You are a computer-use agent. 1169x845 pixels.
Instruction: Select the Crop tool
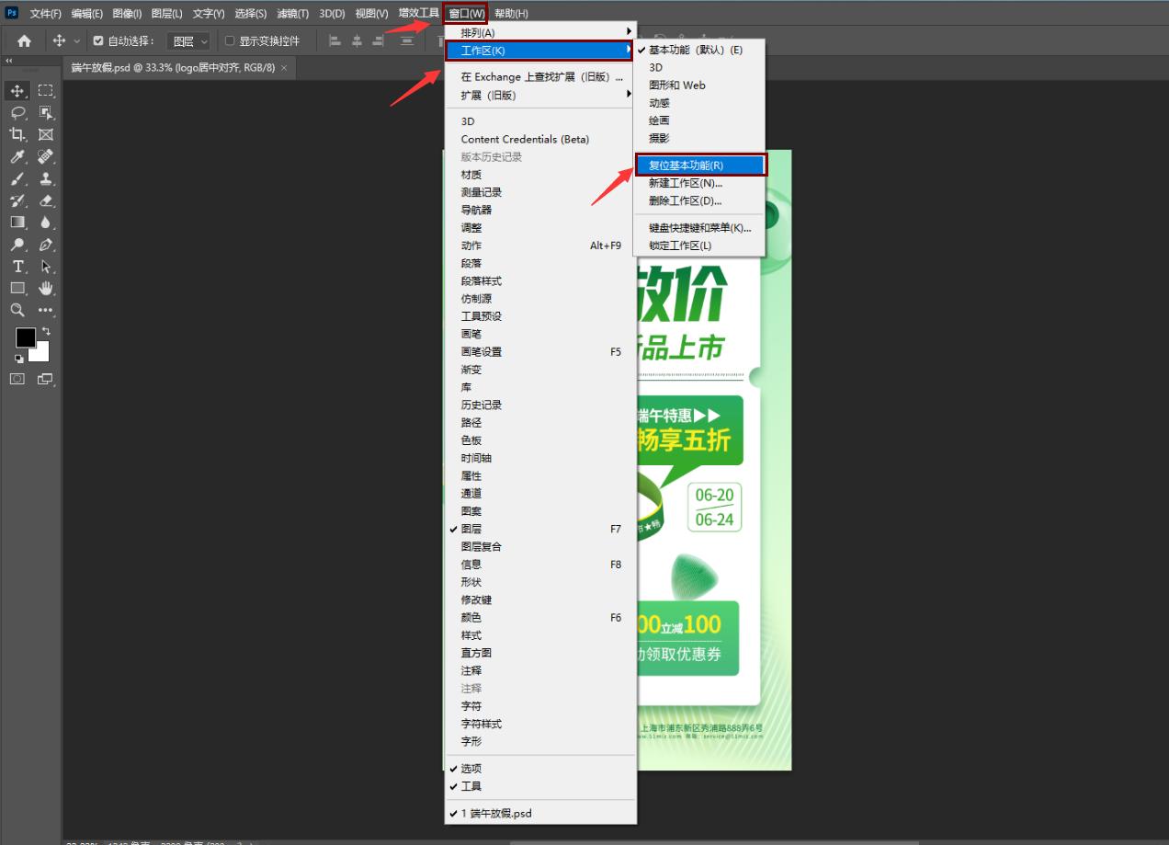[17, 134]
